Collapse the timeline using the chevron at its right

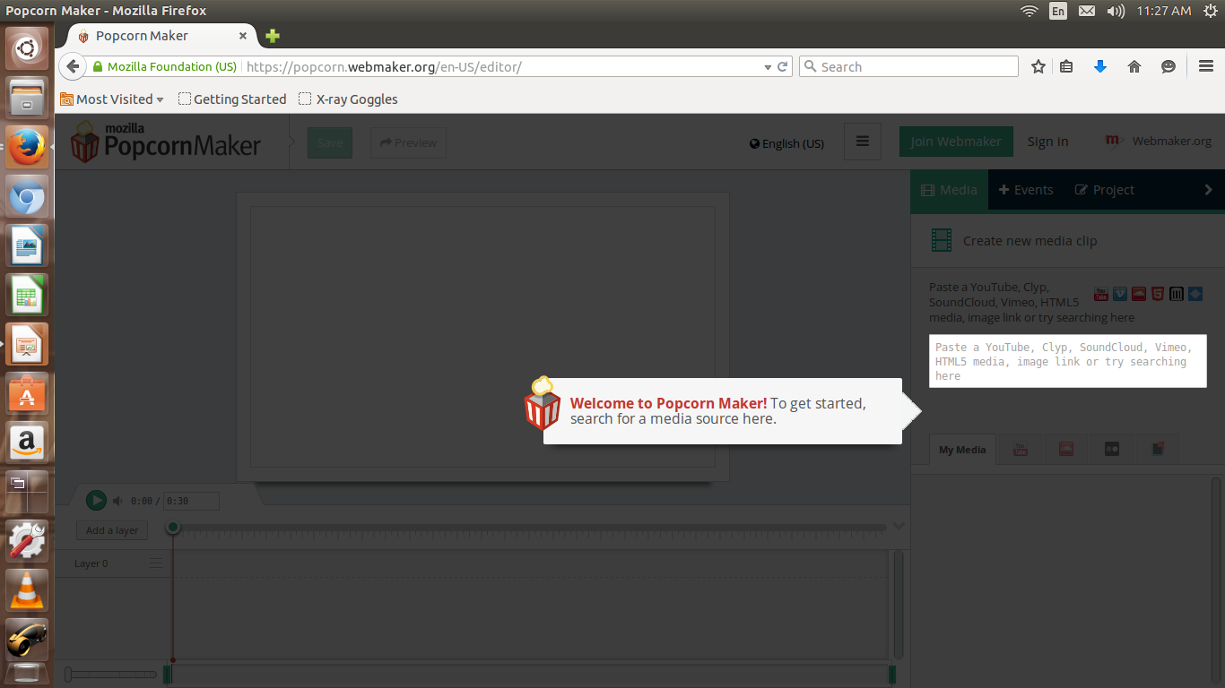899,526
